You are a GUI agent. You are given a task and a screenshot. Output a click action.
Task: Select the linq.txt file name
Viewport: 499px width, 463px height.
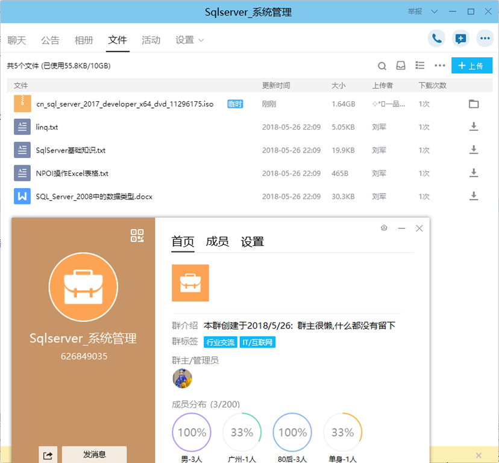47,127
